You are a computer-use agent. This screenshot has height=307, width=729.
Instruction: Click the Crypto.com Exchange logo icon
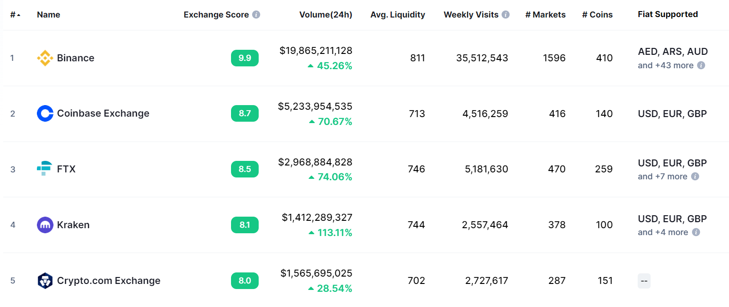tap(45, 281)
